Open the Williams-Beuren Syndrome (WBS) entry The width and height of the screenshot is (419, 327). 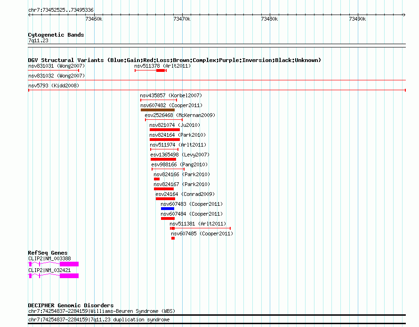tap(102, 311)
